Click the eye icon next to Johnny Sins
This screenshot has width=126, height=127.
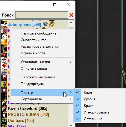[x=45, y=24]
